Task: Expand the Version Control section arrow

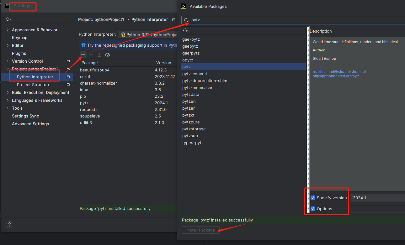Action: coord(8,61)
